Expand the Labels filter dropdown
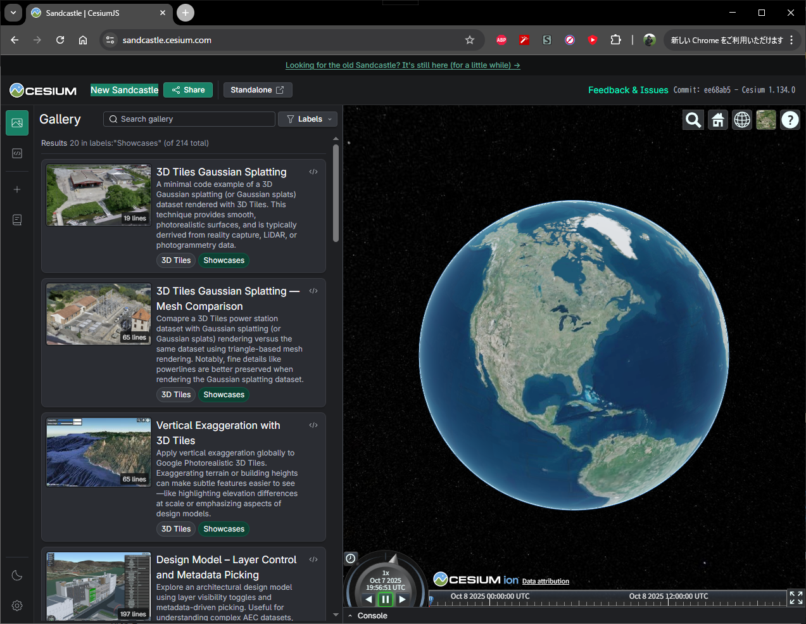The height and width of the screenshot is (624, 806). pyautogui.click(x=308, y=118)
